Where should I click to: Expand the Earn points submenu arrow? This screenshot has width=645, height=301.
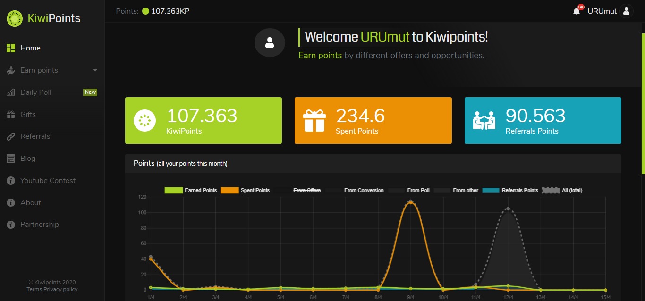click(95, 70)
